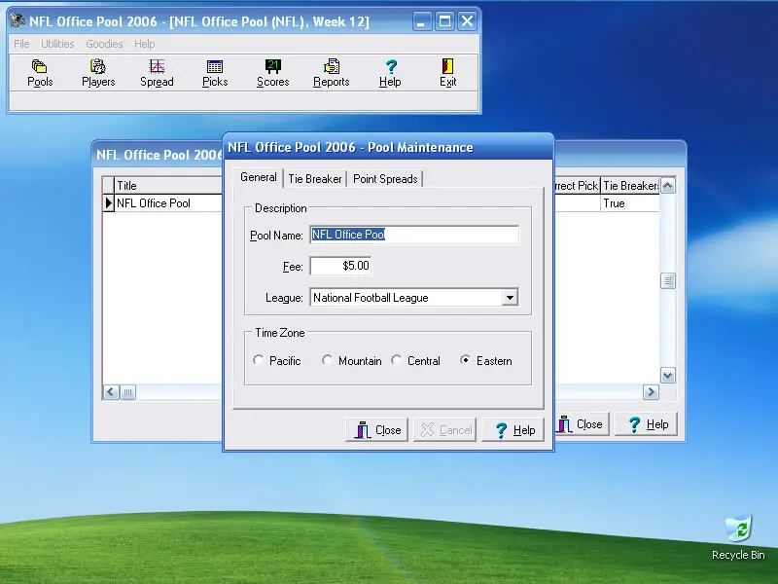778x584 pixels.
Task: Expand the League dropdown arrow
Action: click(x=510, y=298)
